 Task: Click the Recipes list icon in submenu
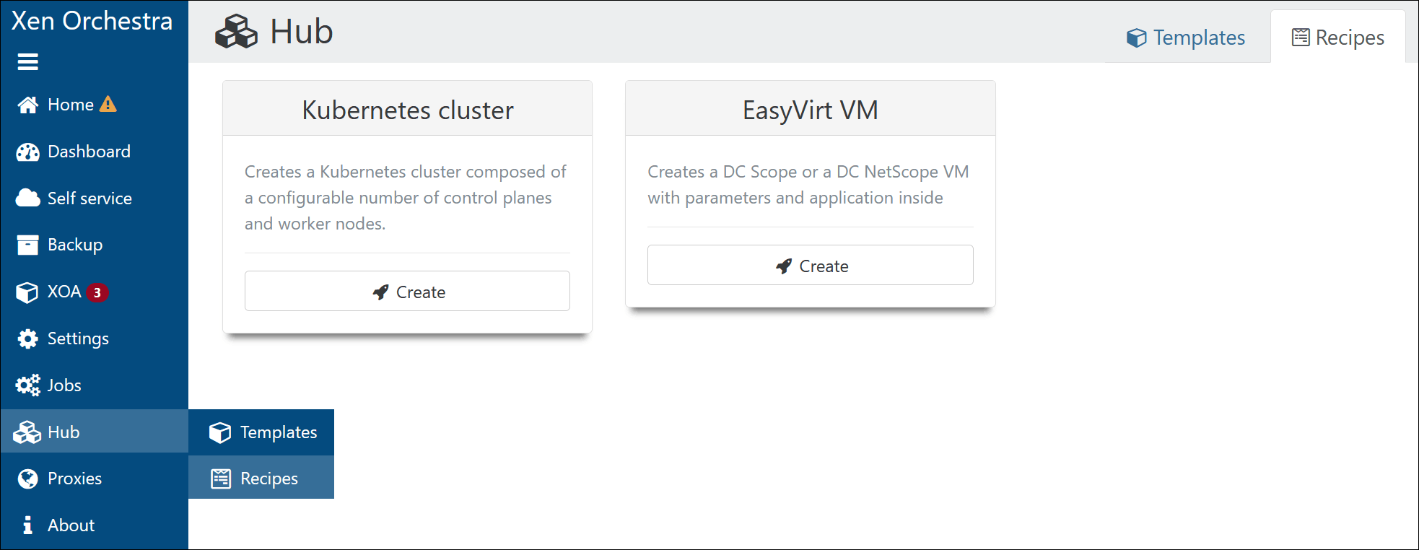click(x=221, y=479)
